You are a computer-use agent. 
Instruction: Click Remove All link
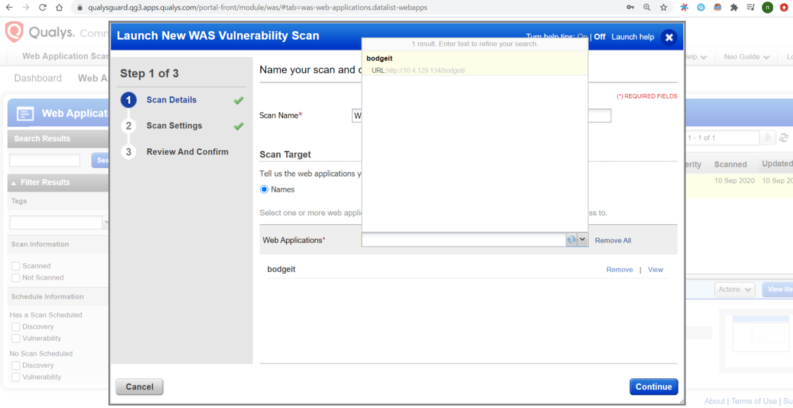click(613, 241)
